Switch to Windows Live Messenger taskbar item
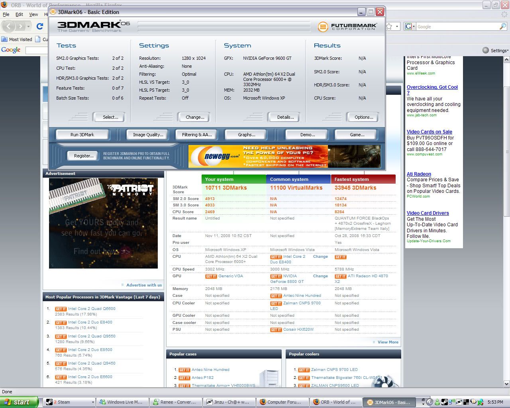 [123, 402]
